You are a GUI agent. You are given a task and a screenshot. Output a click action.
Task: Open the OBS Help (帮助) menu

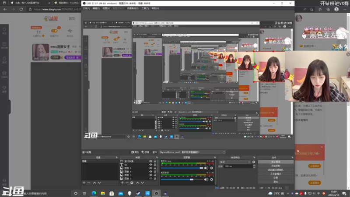click(x=155, y=8)
